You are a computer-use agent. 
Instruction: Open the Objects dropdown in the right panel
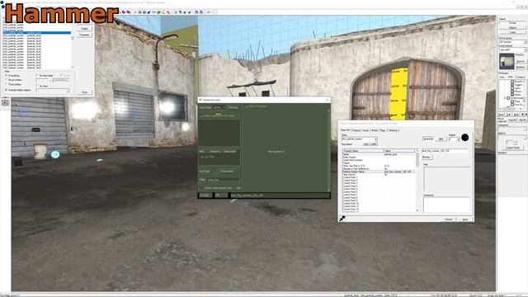point(513,137)
